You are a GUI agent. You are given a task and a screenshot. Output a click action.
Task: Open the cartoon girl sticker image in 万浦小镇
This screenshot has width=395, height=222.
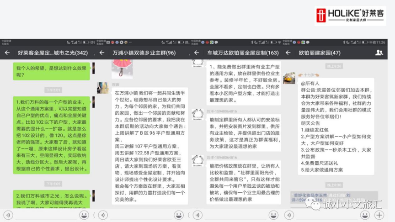pyautogui.click(x=122, y=69)
